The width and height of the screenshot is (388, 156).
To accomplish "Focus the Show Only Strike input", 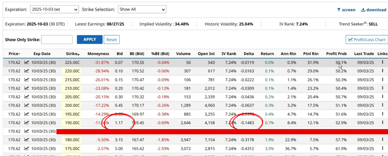I will coord(57,39).
